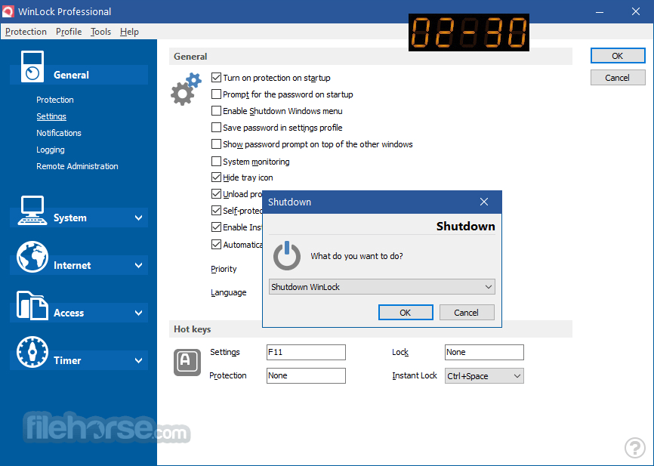Toggle the Enable Instant checkbox

(216, 227)
